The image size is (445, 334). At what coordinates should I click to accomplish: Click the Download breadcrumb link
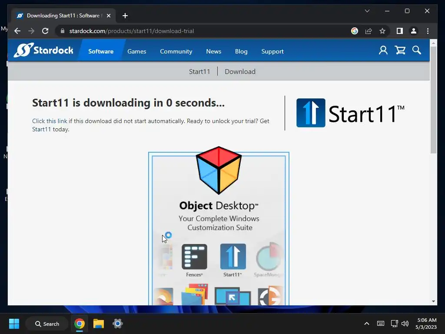pos(240,72)
